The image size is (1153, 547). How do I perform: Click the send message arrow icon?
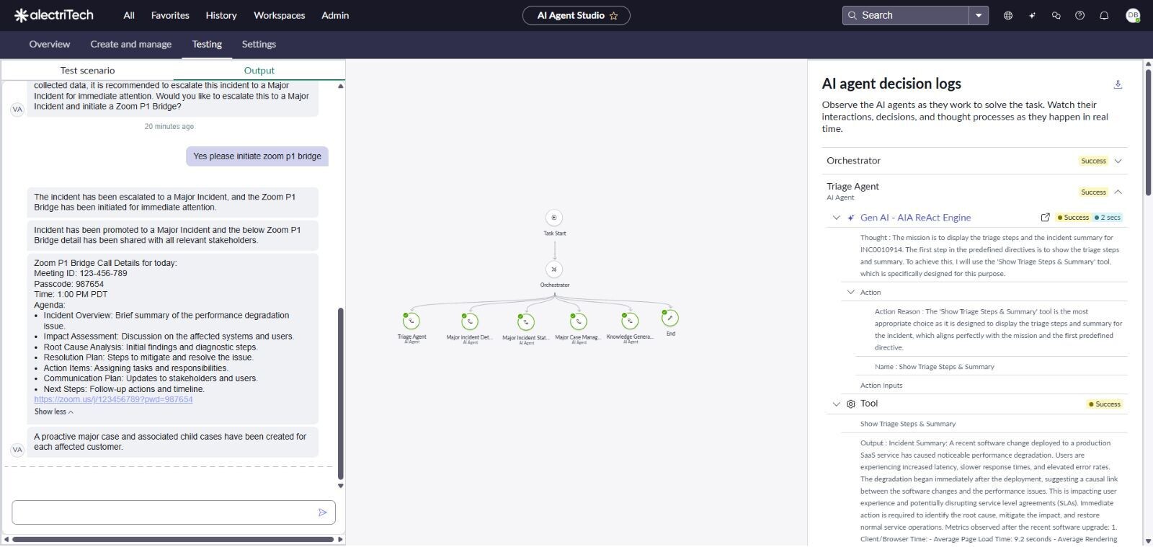coord(322,512)
